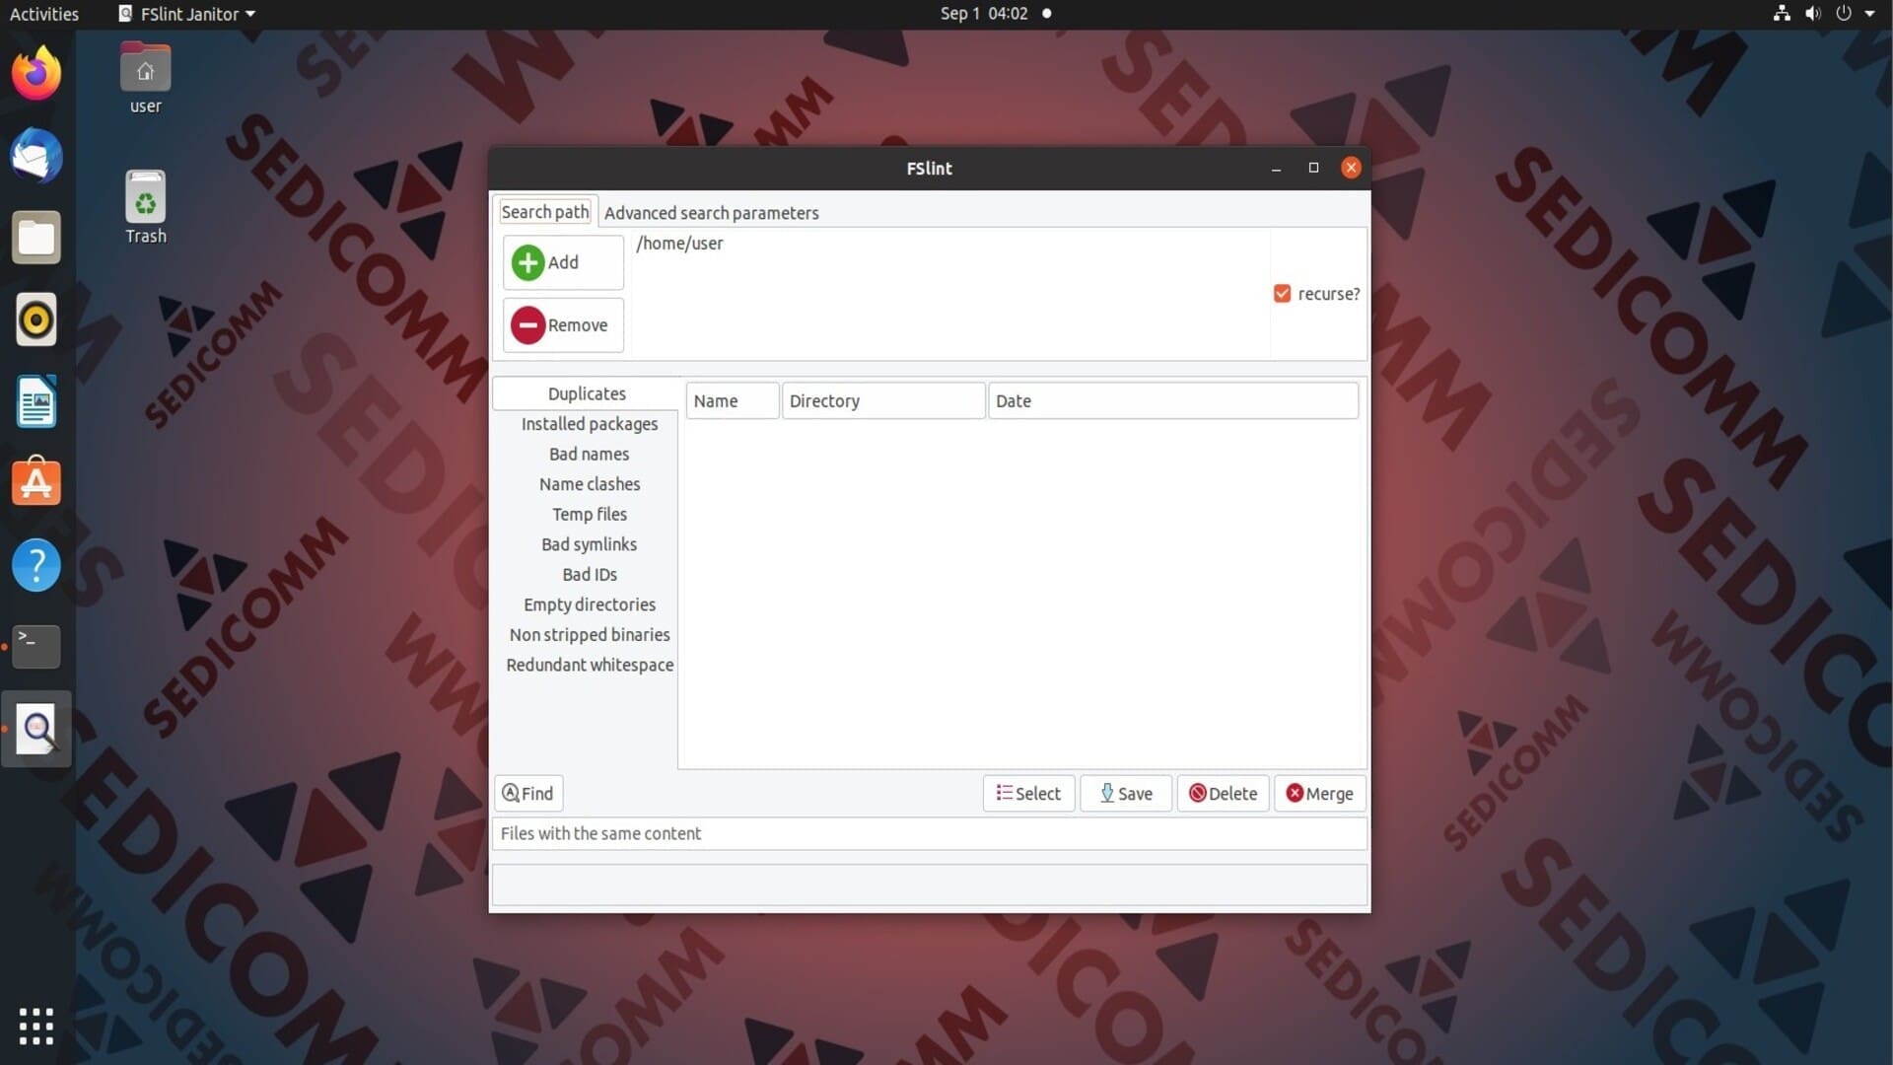Open the Bad IDs category
The image size is (1893, 1065).
pyautogui.click(x=590, y=575)
